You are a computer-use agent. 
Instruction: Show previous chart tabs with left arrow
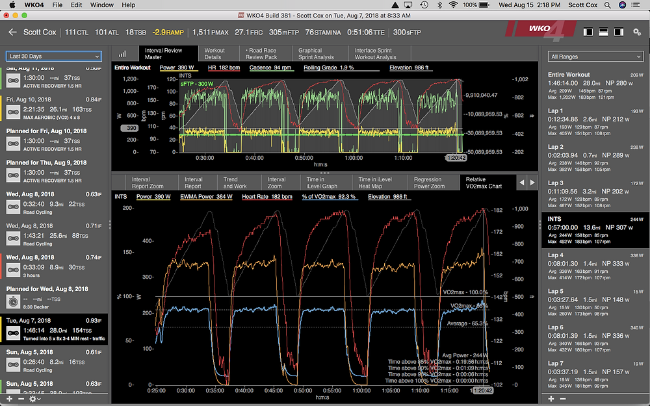[x=522, y=183]
